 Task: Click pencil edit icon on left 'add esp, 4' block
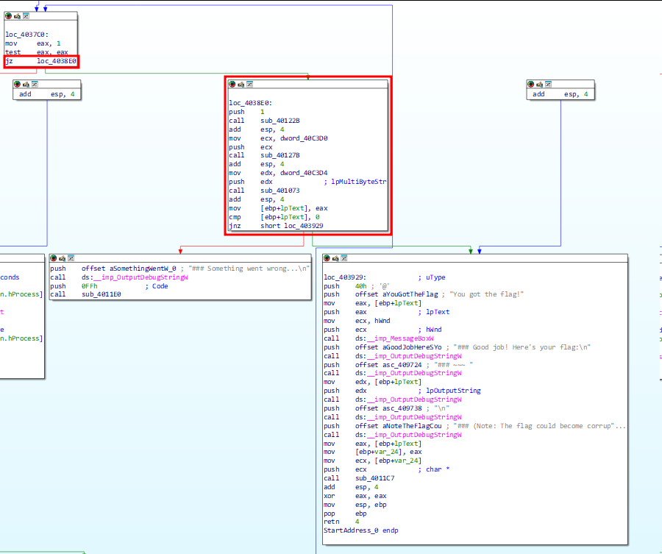(x=26, y=85)
